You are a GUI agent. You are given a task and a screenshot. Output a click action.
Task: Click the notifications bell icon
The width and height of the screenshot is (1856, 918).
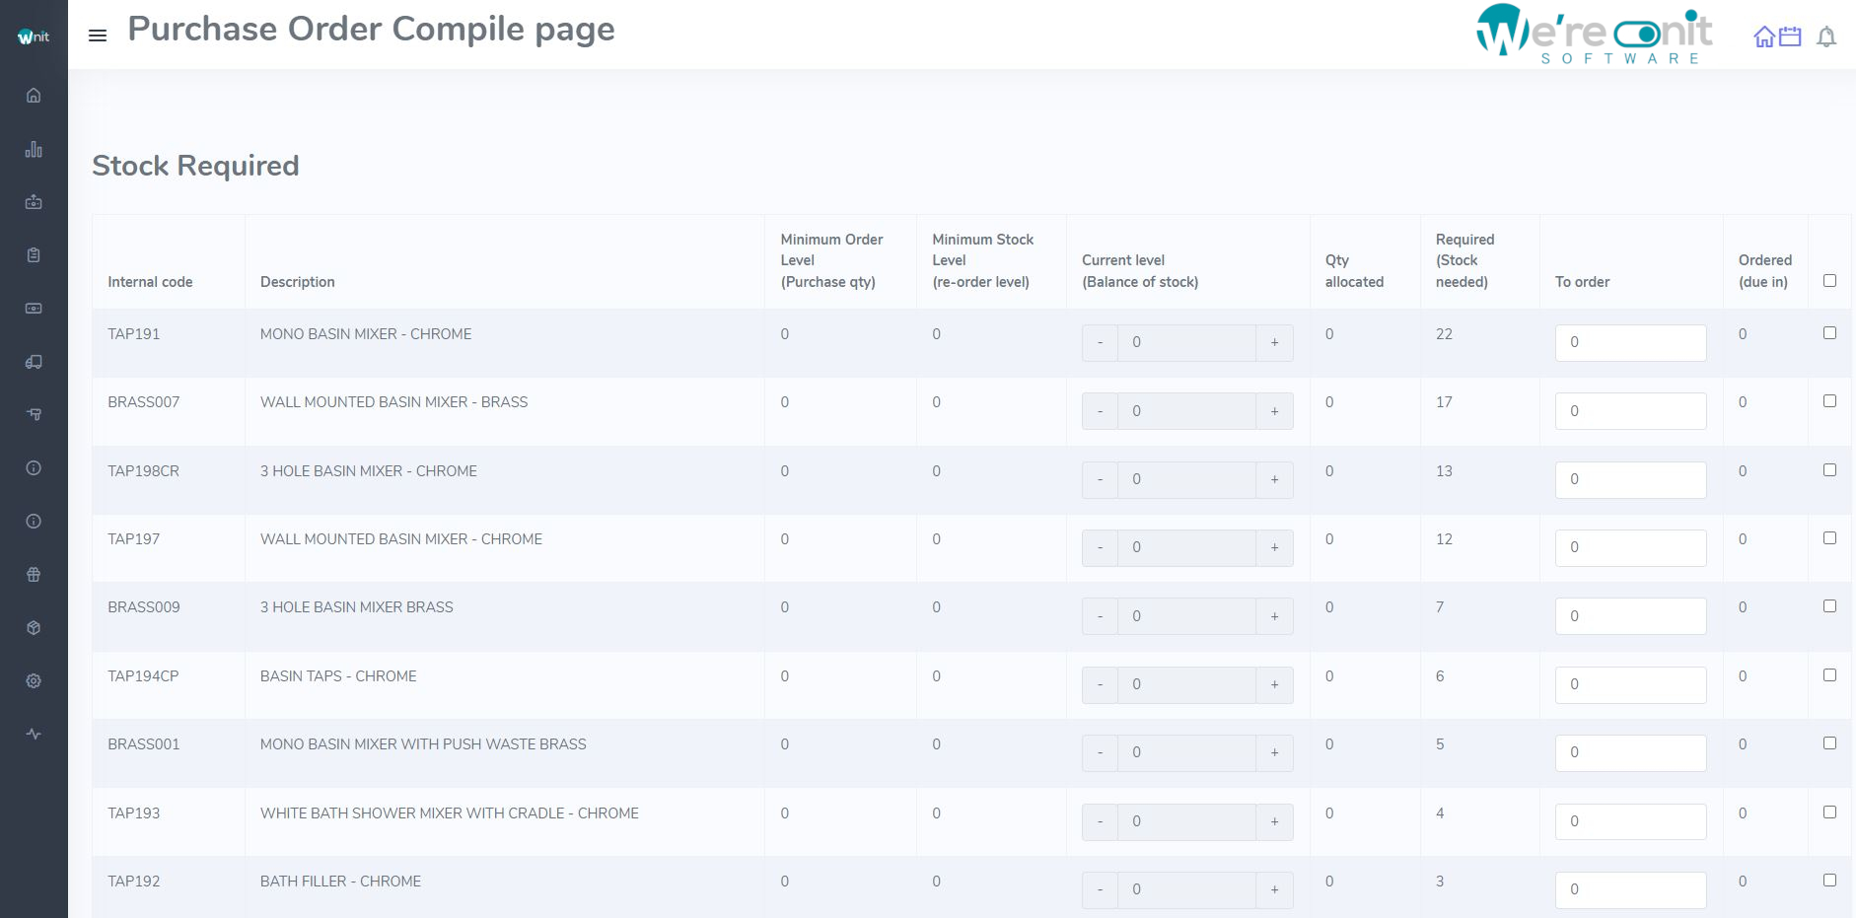tap(1826, 37)
